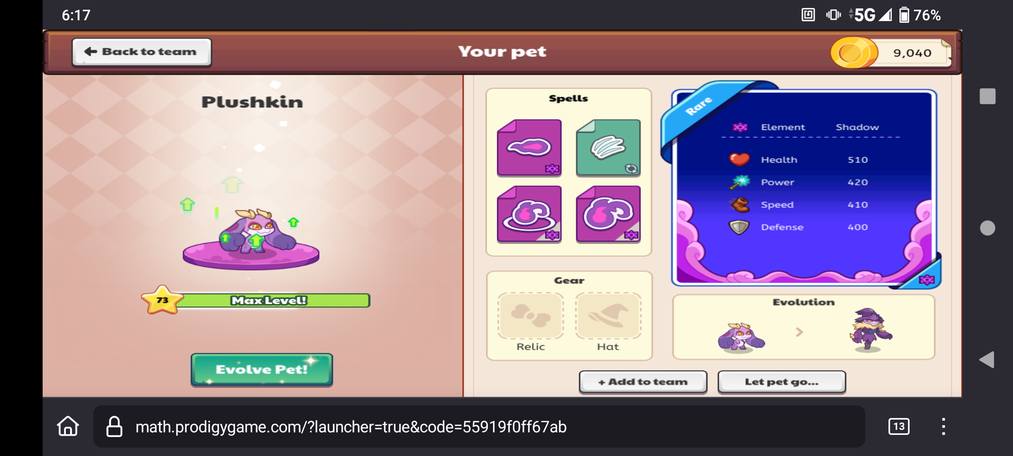This screenshot has width=1013, height=456.
Task: Open the browser tabs counter showing 13
Action: tap(899, 426)
